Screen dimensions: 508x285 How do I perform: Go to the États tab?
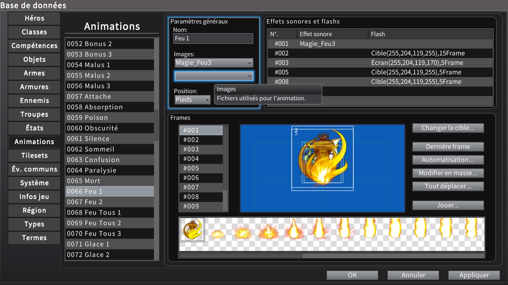[34, 128]
